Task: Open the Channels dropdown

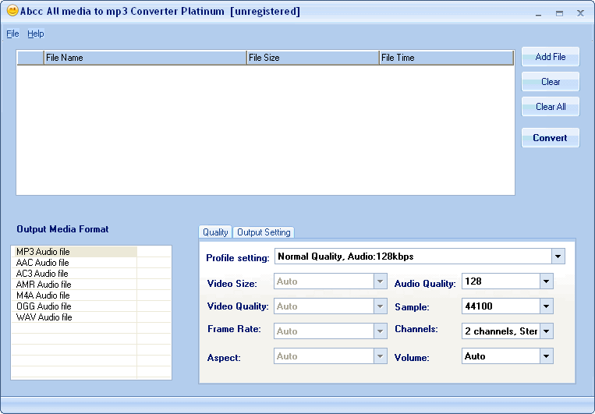Action: coord(546,331)
